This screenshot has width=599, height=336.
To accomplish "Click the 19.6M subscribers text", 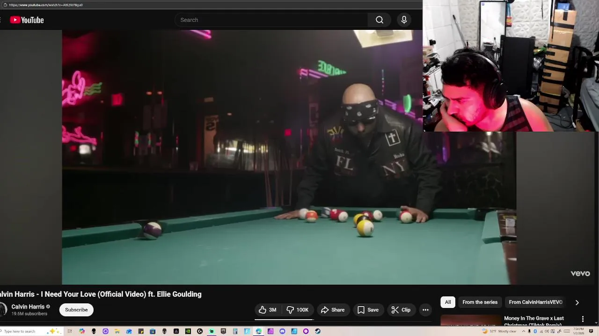I will click(29, 314).
